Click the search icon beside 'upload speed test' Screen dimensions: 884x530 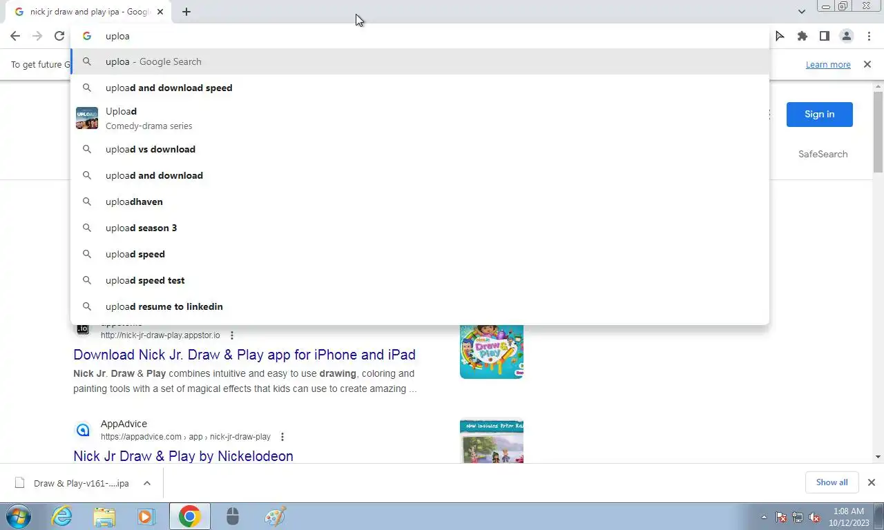coord(87,280)
